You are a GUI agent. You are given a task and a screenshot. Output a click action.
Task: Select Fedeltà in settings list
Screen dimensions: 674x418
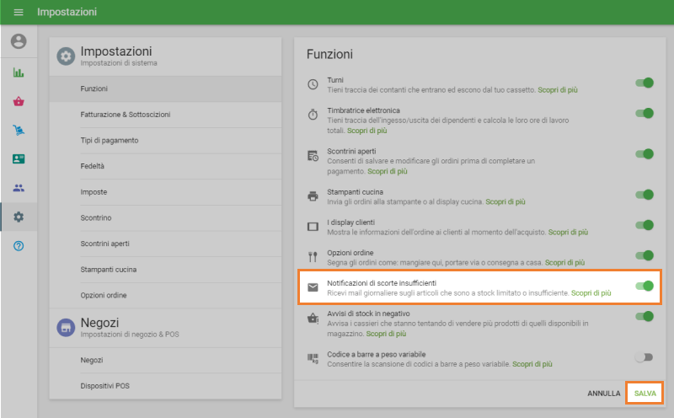(93, 166)
